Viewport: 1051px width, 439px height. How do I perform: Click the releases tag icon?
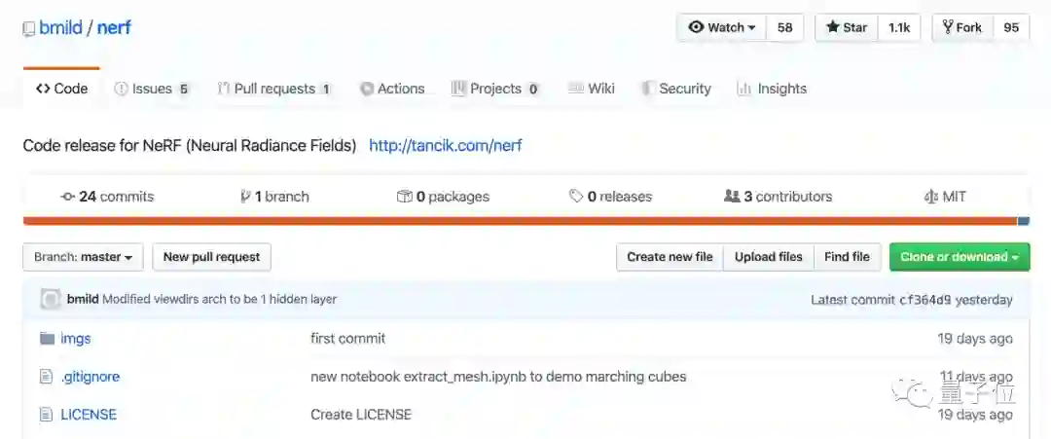coord(576,197)
